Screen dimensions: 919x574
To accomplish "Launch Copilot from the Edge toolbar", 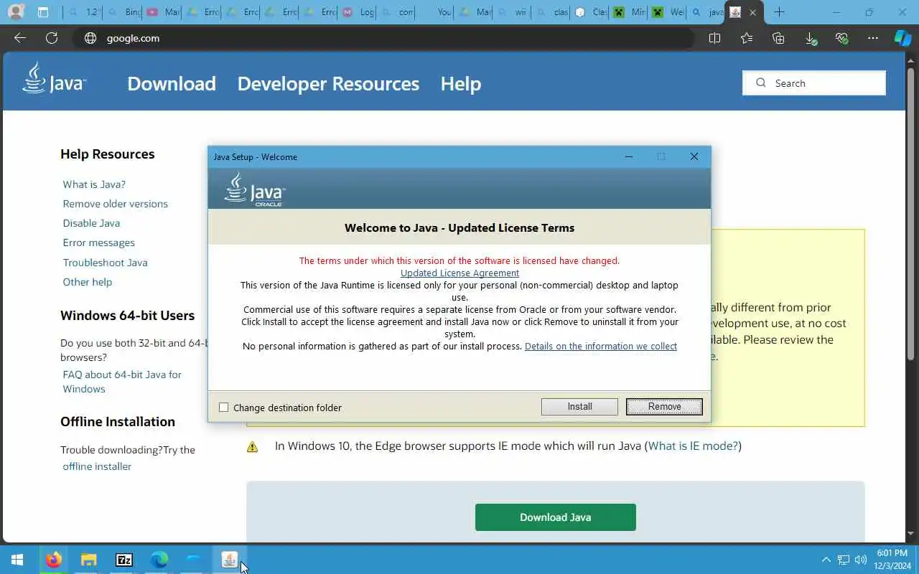I will 902,38.
